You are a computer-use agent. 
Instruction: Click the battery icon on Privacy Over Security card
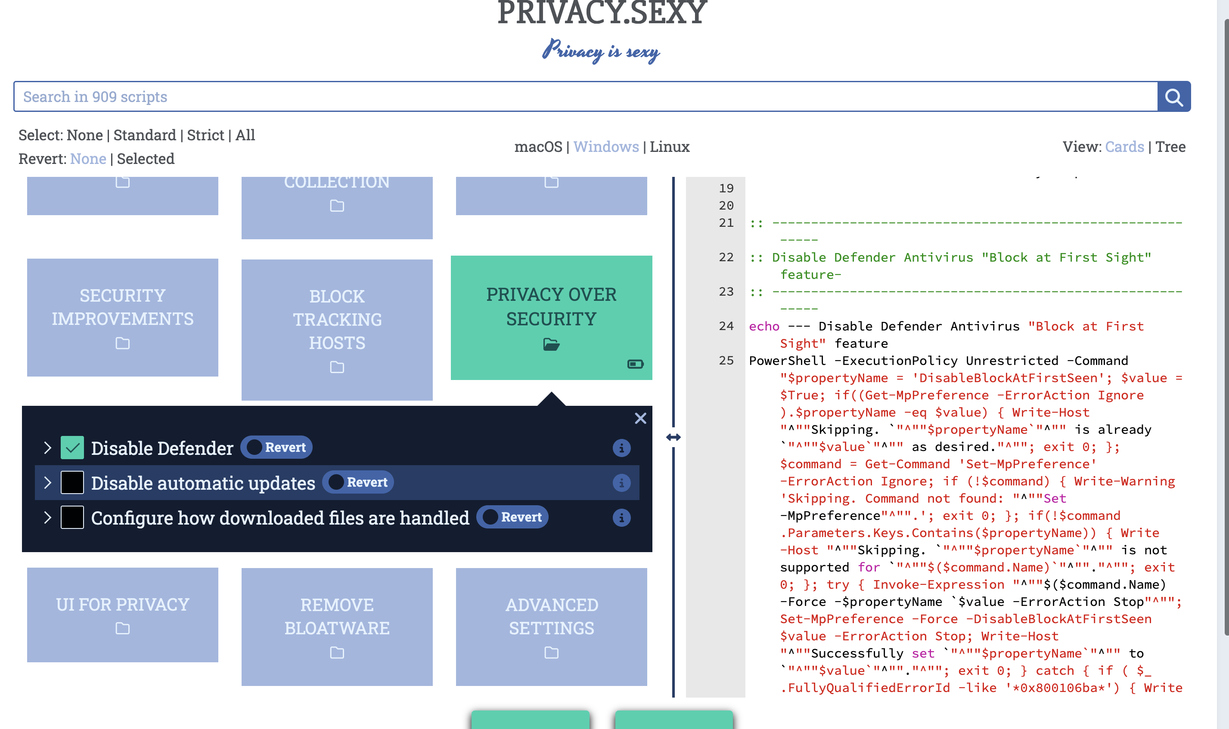[x=635, y=364]
